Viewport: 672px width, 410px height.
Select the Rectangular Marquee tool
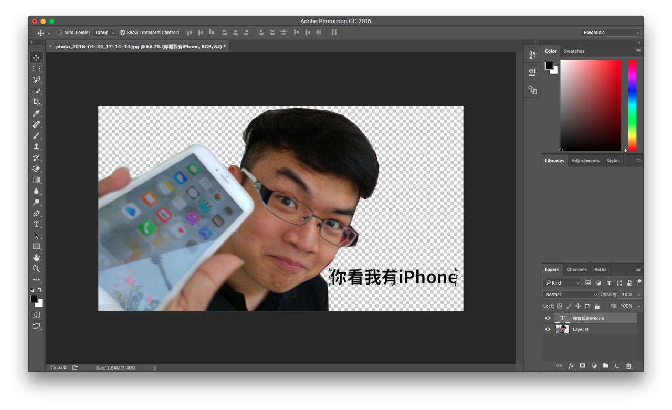coord(36,69)
